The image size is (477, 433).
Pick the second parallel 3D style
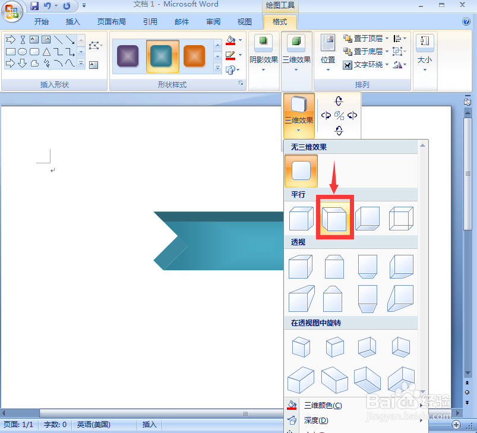[334, 217]
